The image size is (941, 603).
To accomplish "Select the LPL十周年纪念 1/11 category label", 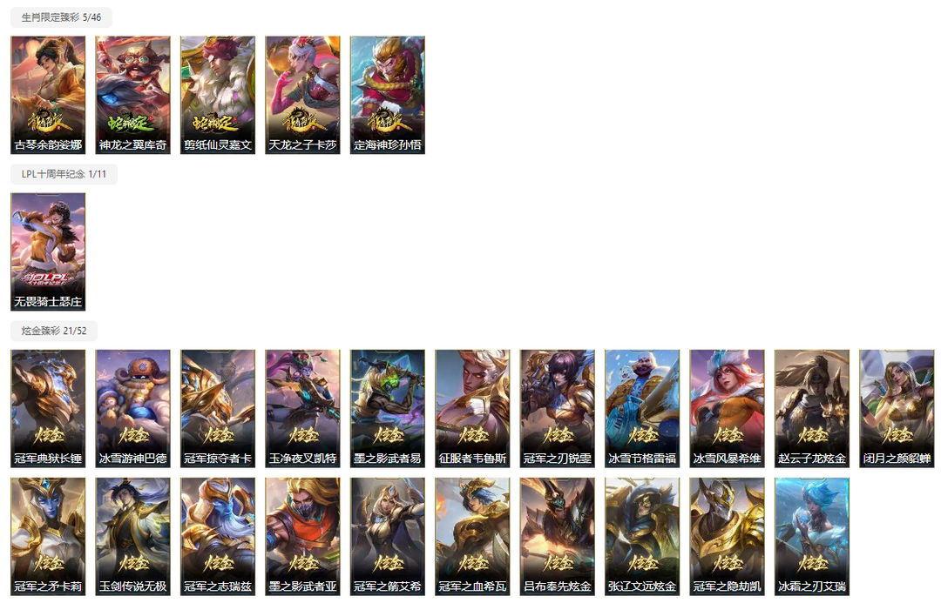I will [x=64, y=174].
